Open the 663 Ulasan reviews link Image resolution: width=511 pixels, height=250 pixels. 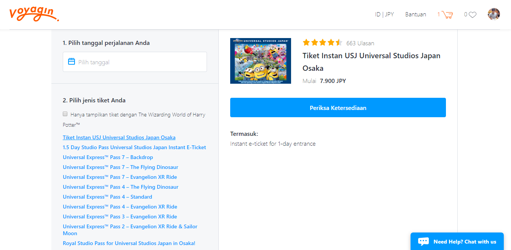(360, 43)
